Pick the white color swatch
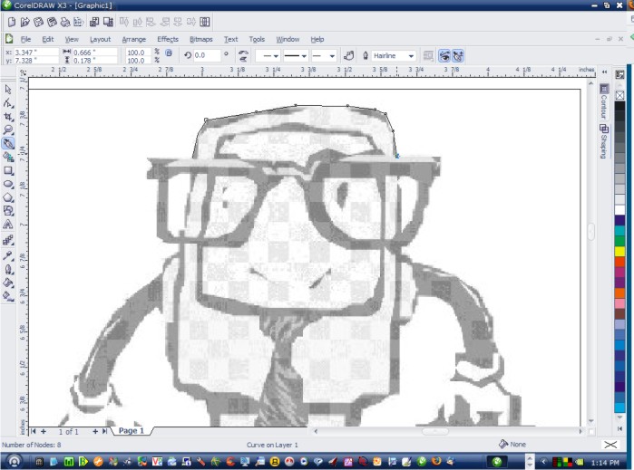Image resolution: width=634 pixels, height=470 pixels. (619, 210)
